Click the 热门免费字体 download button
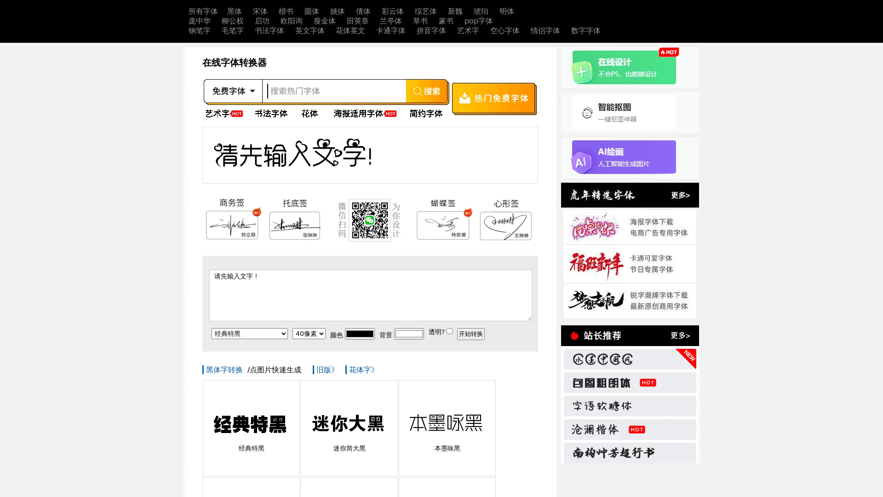The height and width of the screenshot is (497, 883). tap(493, 98)
